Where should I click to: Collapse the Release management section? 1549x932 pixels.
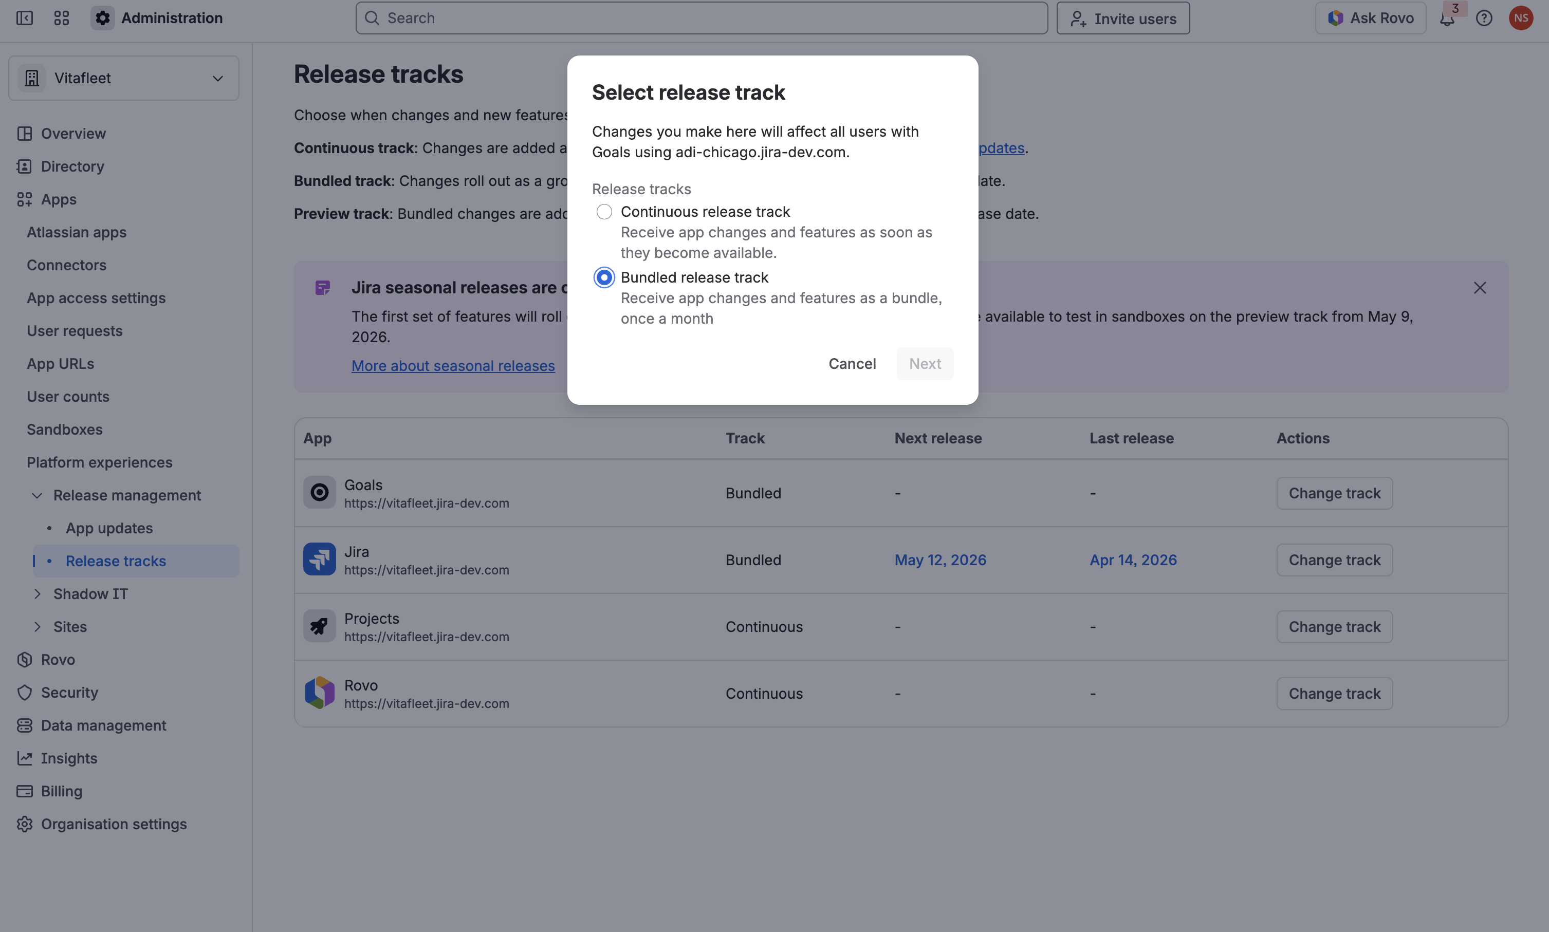pos(37,495)
